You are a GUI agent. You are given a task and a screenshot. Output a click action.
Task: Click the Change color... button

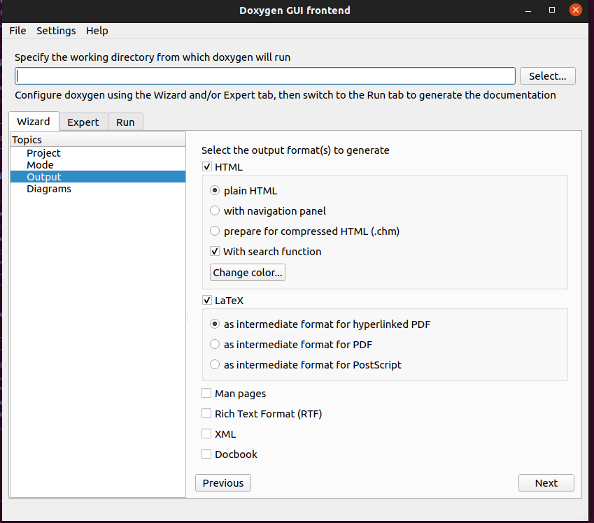[x=248, y=273]
